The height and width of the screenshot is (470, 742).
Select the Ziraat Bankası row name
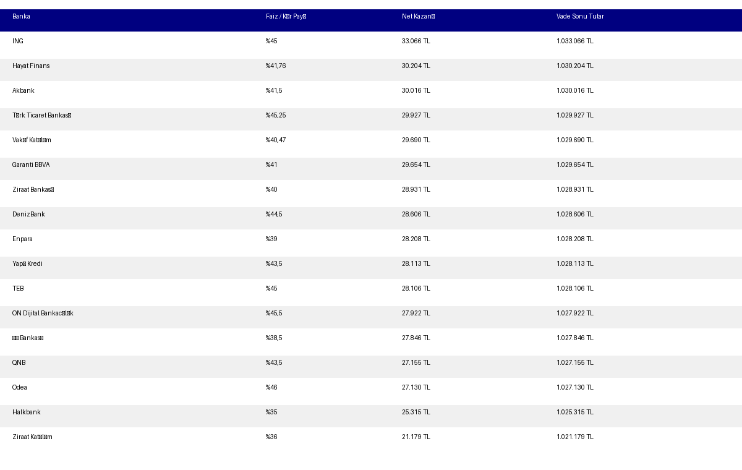(x=33, y=190)
